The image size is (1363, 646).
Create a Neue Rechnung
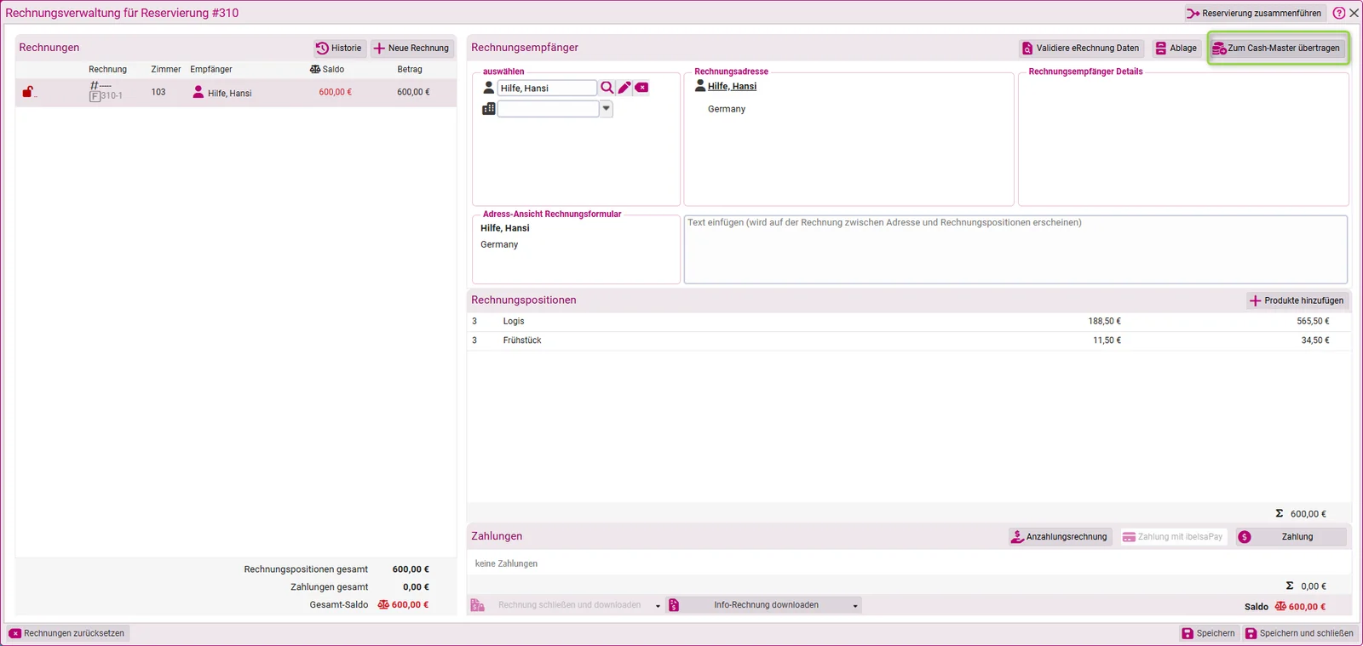(411, 49)
